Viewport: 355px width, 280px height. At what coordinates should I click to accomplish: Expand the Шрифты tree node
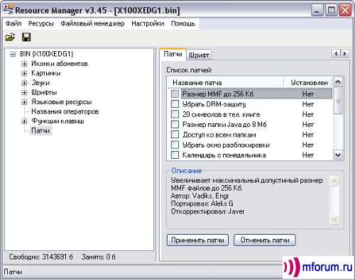[24, 92]
